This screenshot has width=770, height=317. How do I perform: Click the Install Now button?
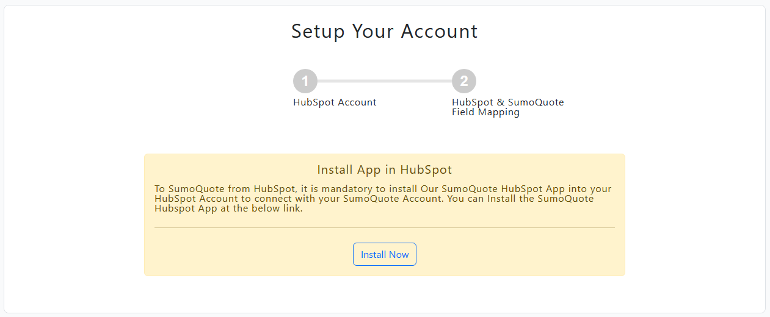tap(385, 254)
